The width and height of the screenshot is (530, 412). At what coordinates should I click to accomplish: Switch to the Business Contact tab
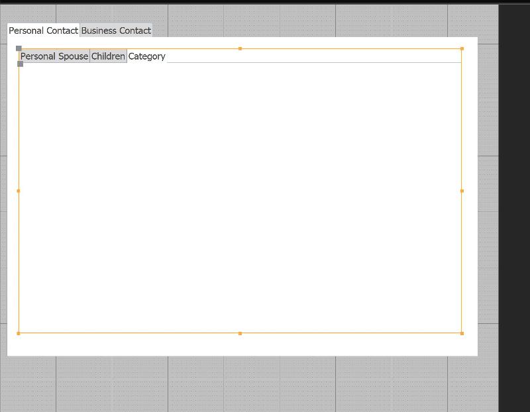point(115,30)
